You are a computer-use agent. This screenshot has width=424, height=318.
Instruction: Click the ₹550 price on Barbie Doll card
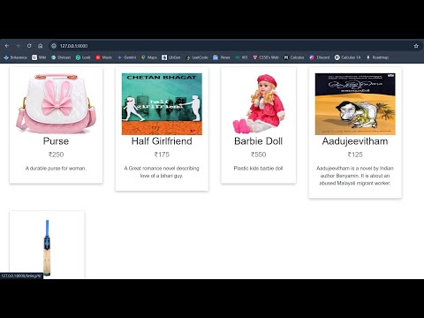[x=258, y=155]
